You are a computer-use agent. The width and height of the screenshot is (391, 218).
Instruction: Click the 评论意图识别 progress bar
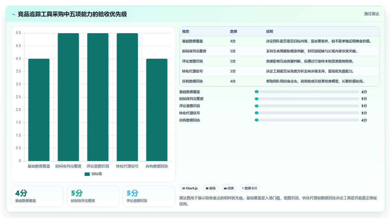[307, 106]
